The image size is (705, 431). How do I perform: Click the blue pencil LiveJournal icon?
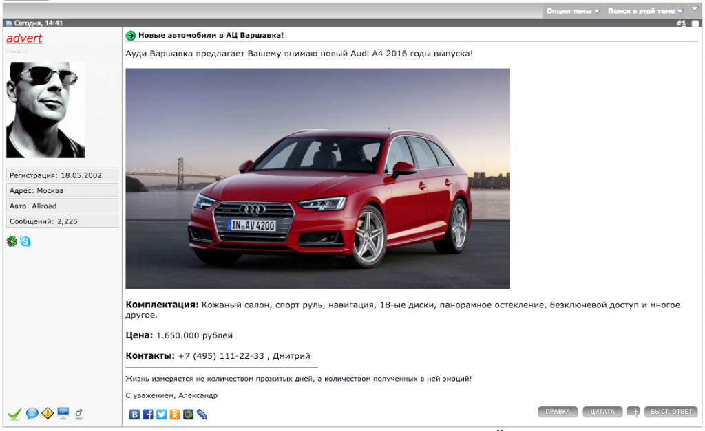(x=202, y=415)
